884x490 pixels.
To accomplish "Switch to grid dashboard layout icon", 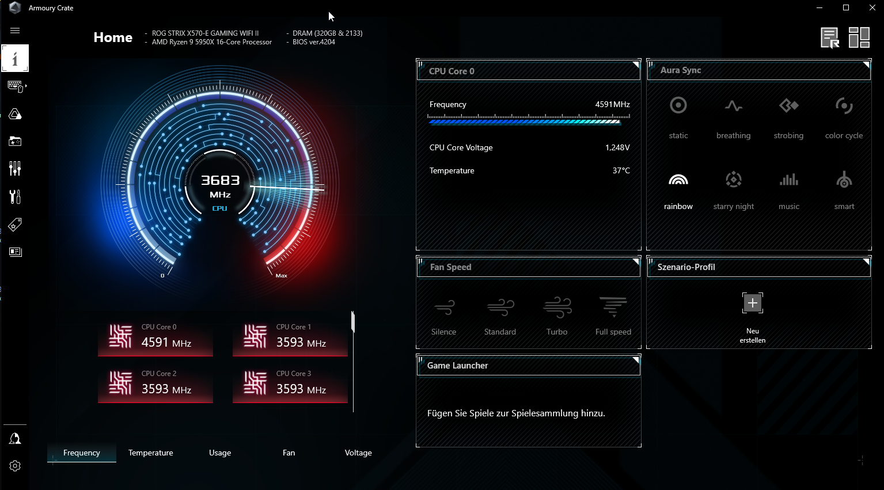I will point(859,37).
